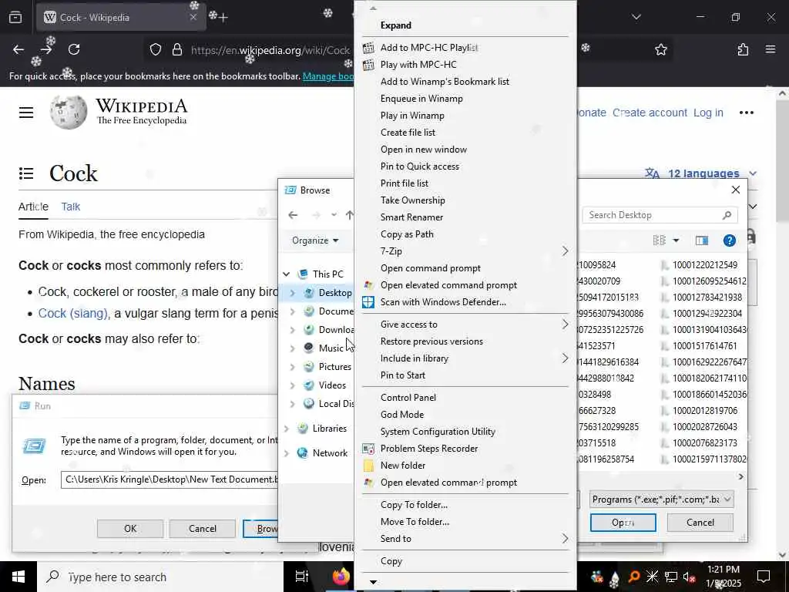Open the Cock (slang) link
Viewport: 789px width, 592px height.
tap(73, 313)
